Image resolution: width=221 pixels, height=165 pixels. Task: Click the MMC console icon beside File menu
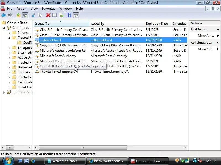[3, 9]
